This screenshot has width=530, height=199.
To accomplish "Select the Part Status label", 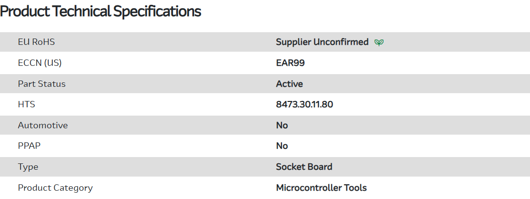I will tap(42, 84).
